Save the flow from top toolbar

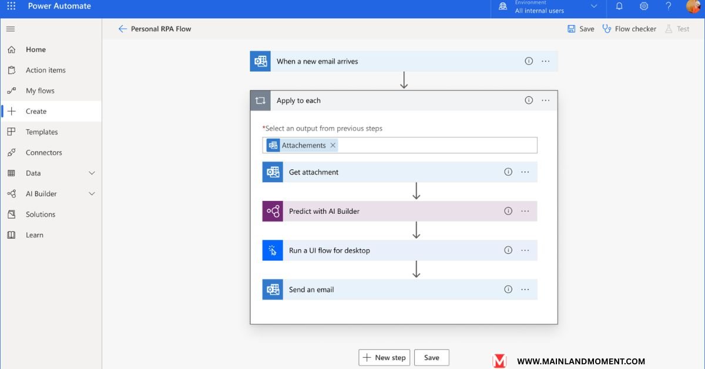point(580,29)
